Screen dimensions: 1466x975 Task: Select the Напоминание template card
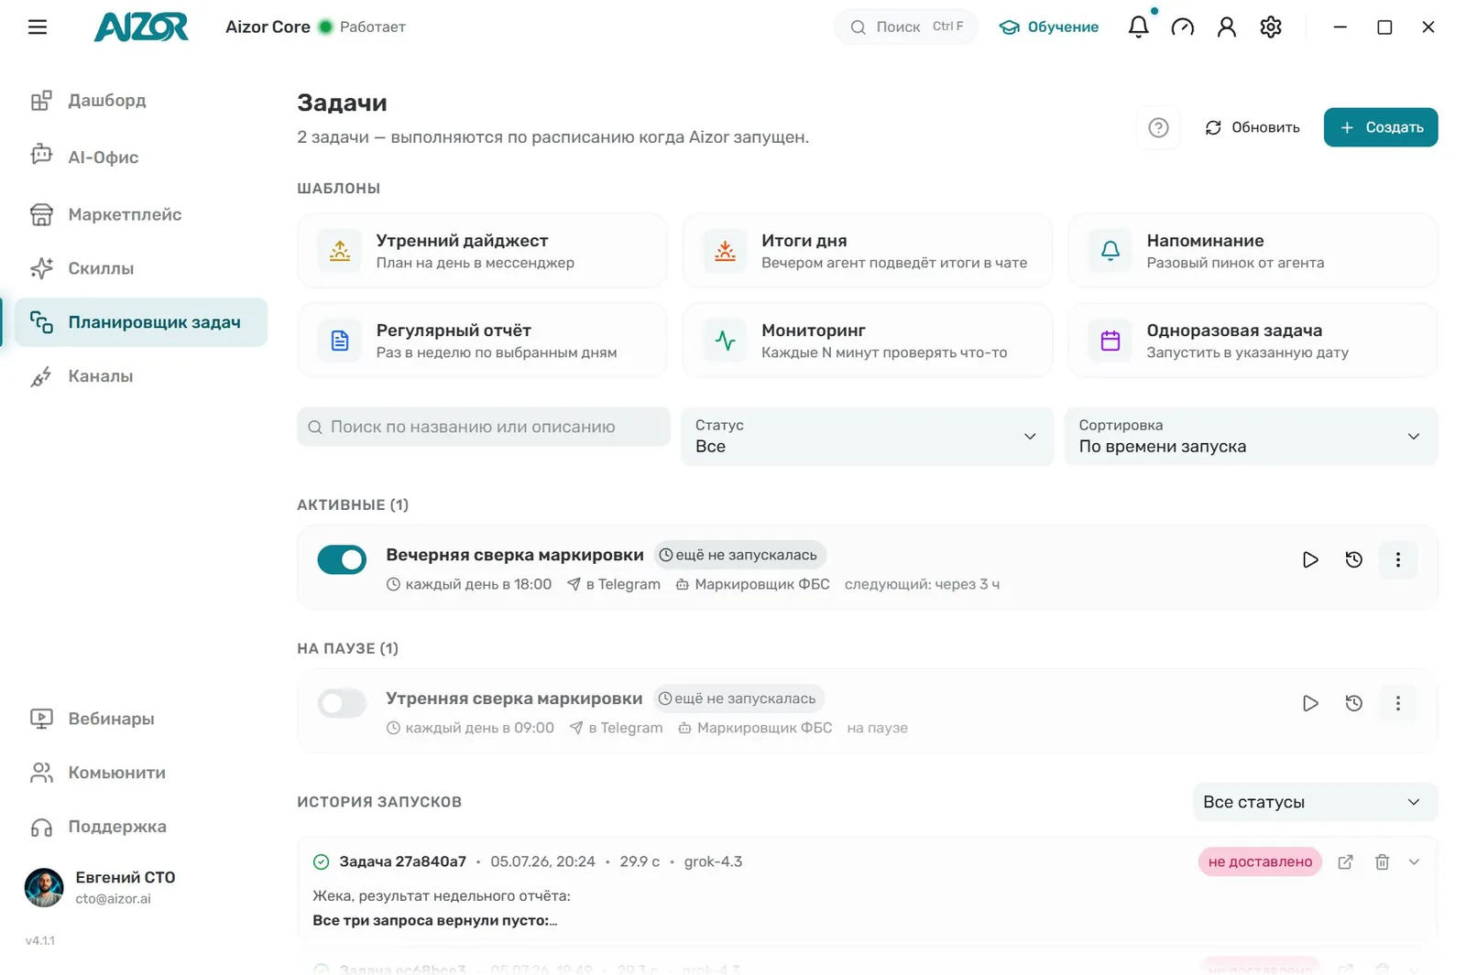coord(1253,251)
